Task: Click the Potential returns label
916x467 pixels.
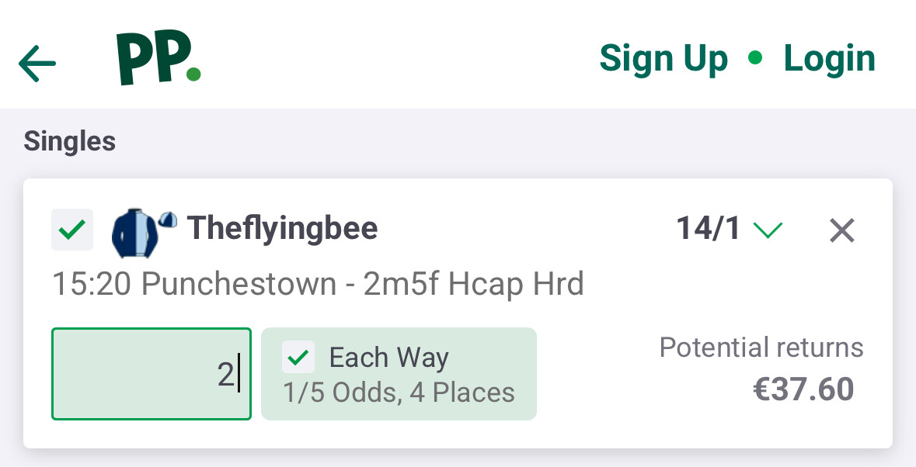Action: tap(761, 348)
